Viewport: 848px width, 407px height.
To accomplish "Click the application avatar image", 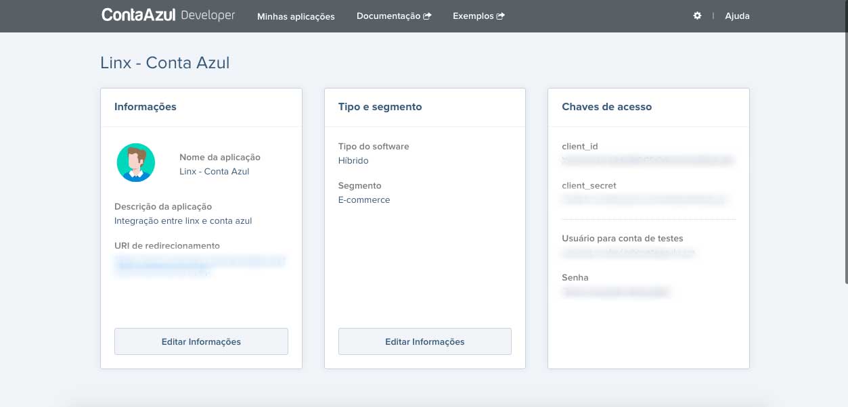I will [x=136, y=162].
